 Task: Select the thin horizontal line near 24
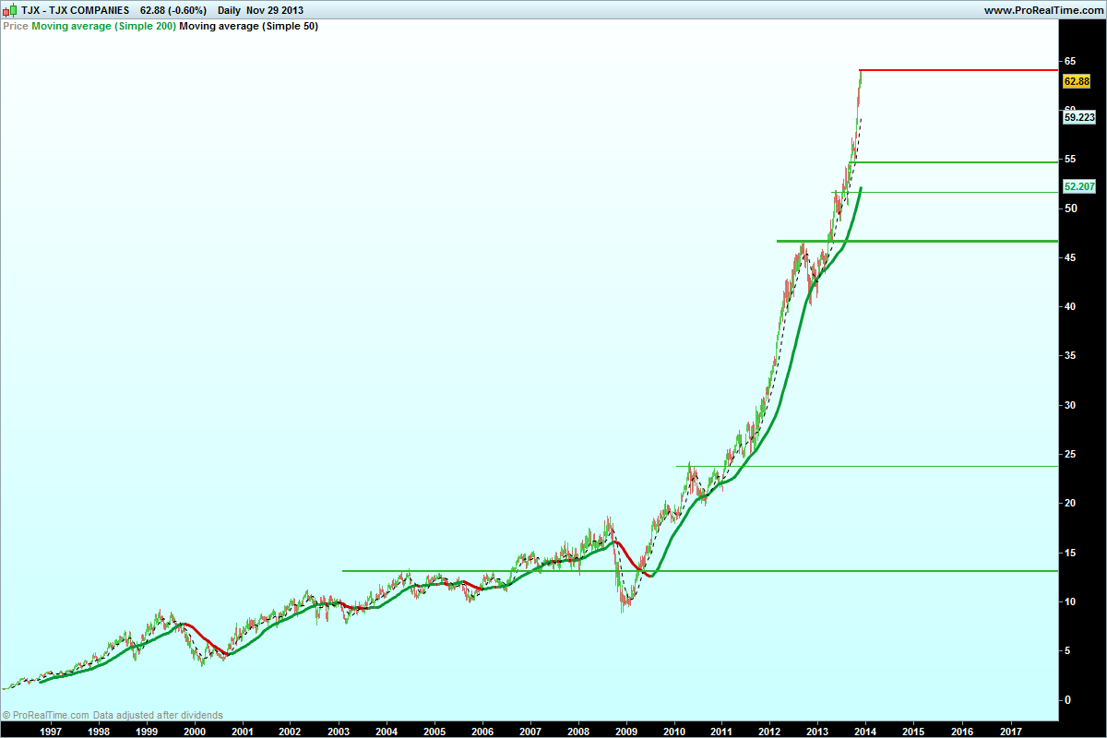click(x=866, y=466)
